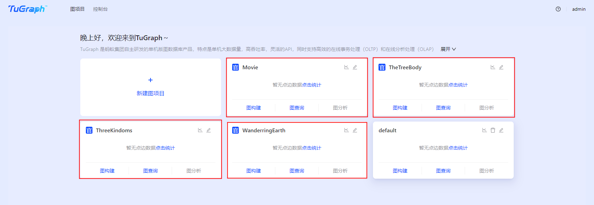Open 图分析 for the WanderringEarth project
This screenshot has height=205, width=594.
340,171
